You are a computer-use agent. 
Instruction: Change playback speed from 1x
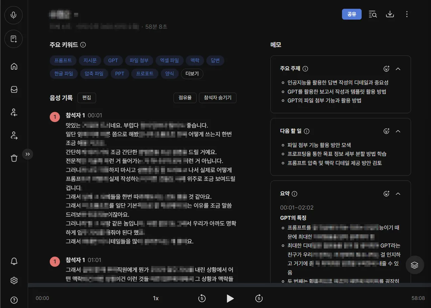156,298
